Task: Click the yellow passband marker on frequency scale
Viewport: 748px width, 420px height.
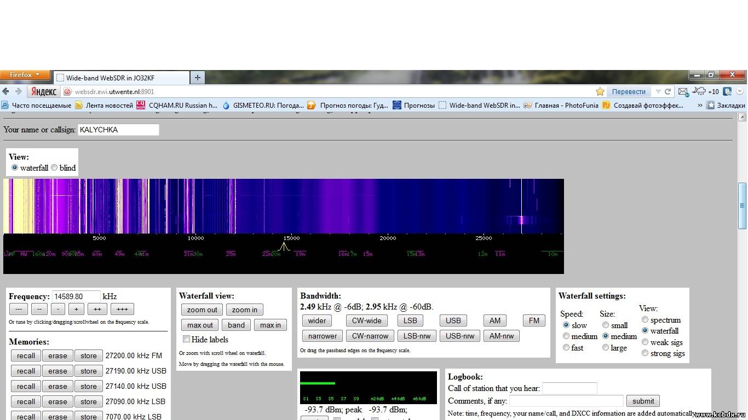Action: [x=284, y=247]
